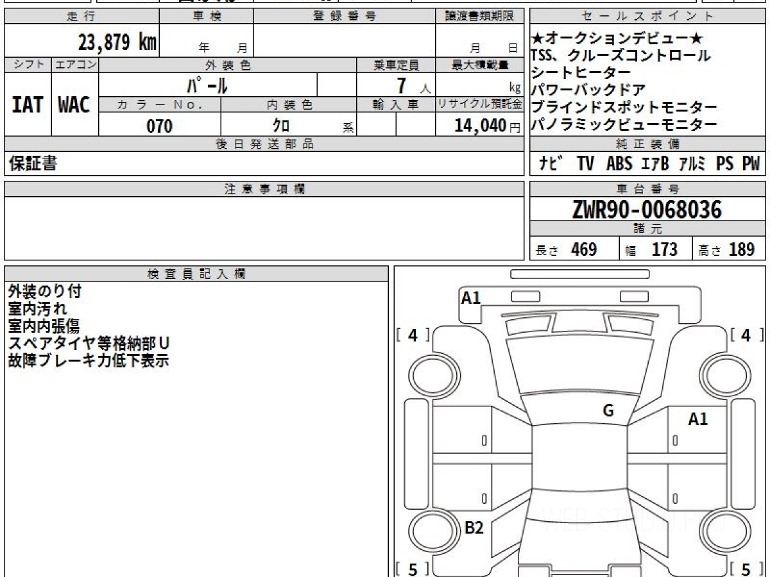
Task: Select the seating capacity 7 人
Action: (x=414, y=85)
